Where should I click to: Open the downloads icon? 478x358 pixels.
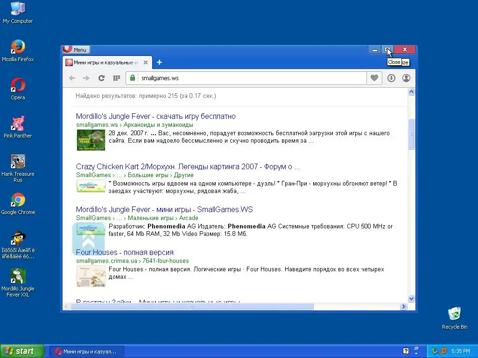pos(392,78)
